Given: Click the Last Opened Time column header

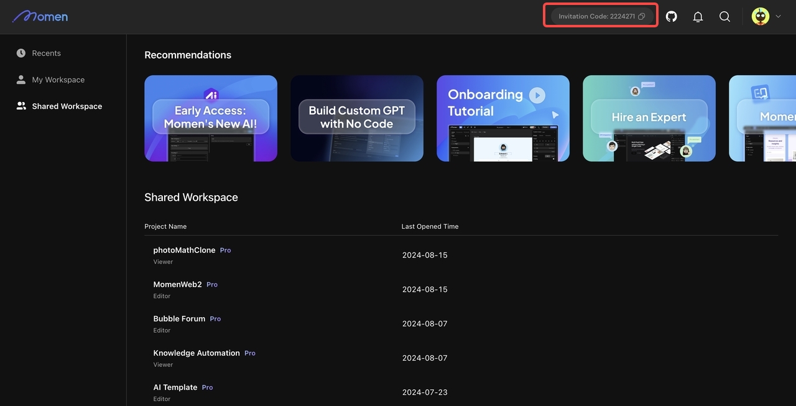Looking at the screenshot, I should click(x=430, y=226).
